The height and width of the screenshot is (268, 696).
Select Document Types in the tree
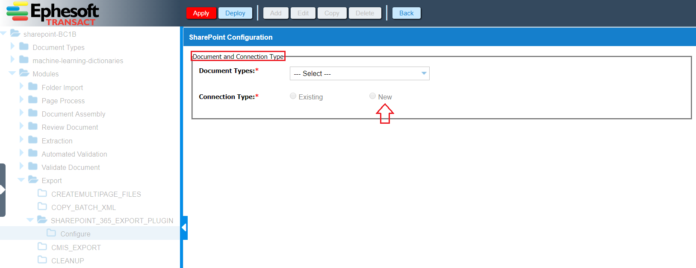59,47
